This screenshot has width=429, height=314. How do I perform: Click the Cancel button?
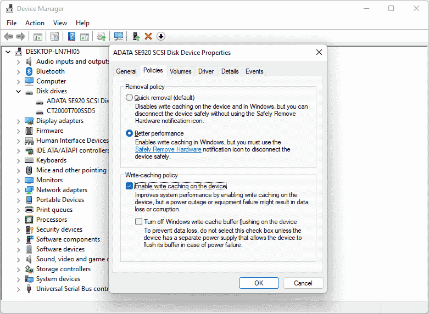click(303, 283)
